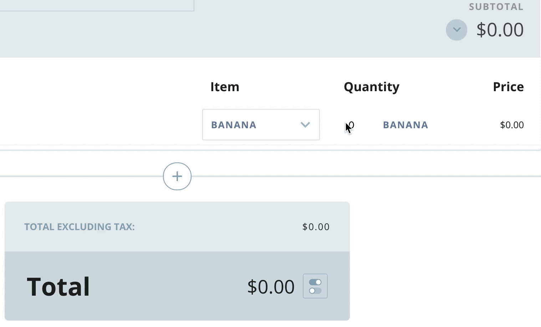Viewport: 541px width, 327px height.
Task: Expand the subtotal round chevron button
Action: pyautogui.click(x=456, y=30)
